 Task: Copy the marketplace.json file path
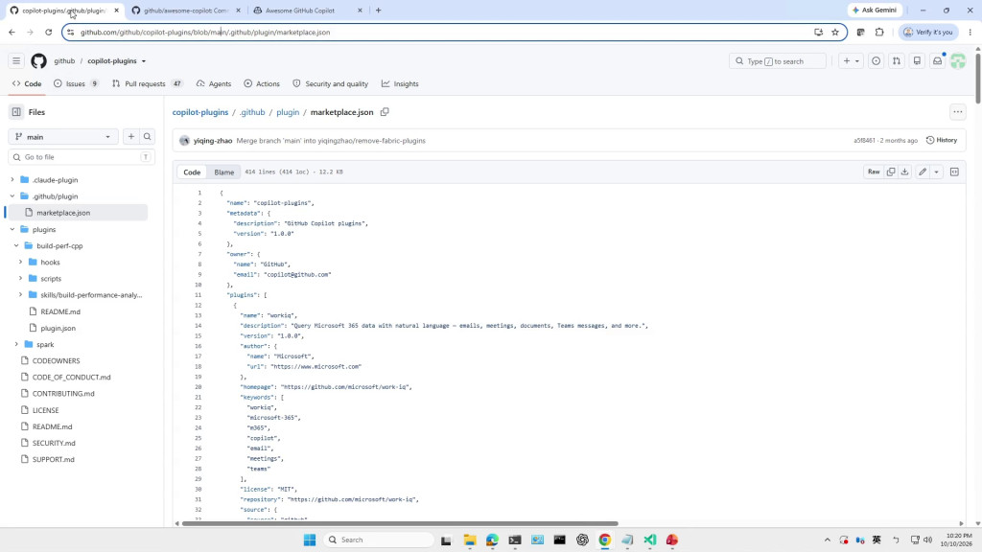(385, 112)
